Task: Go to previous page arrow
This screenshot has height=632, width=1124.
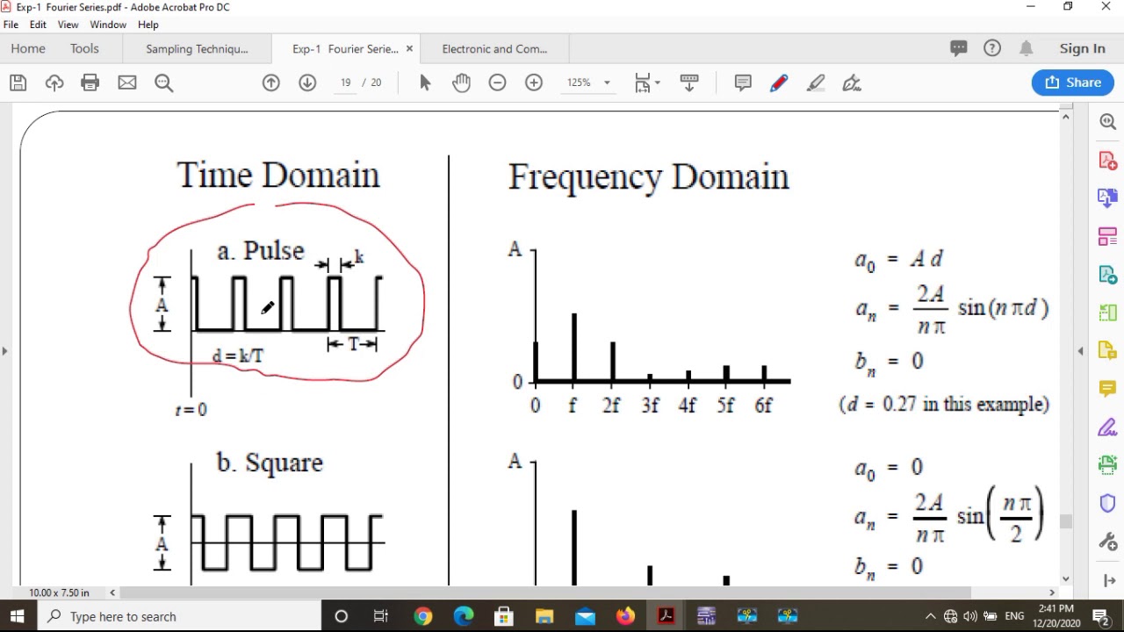Action: pos(270,83)
